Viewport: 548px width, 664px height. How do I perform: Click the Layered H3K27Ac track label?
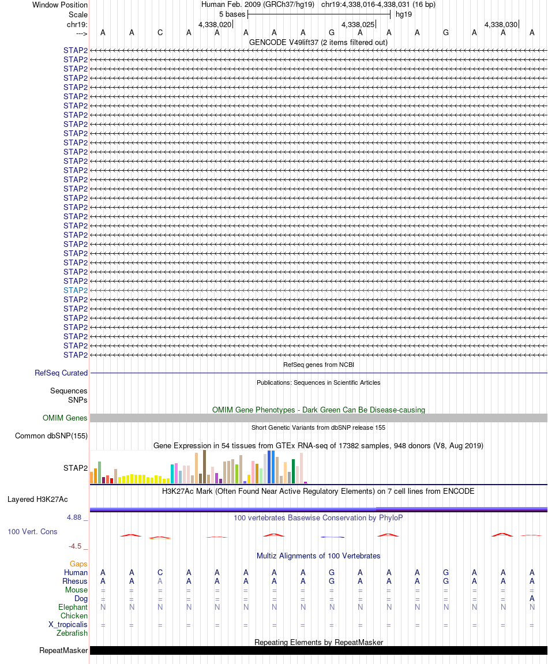click(37, 499)
